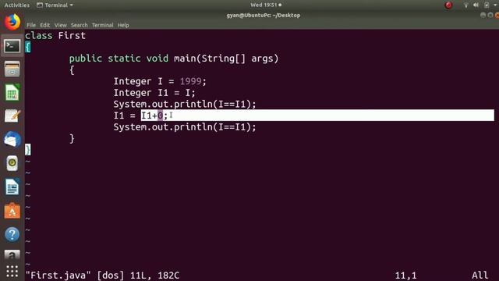The image size is (499, 281).
Task: Minimize the terminal window
Action: pyautogui.click(x=483, y=16)
